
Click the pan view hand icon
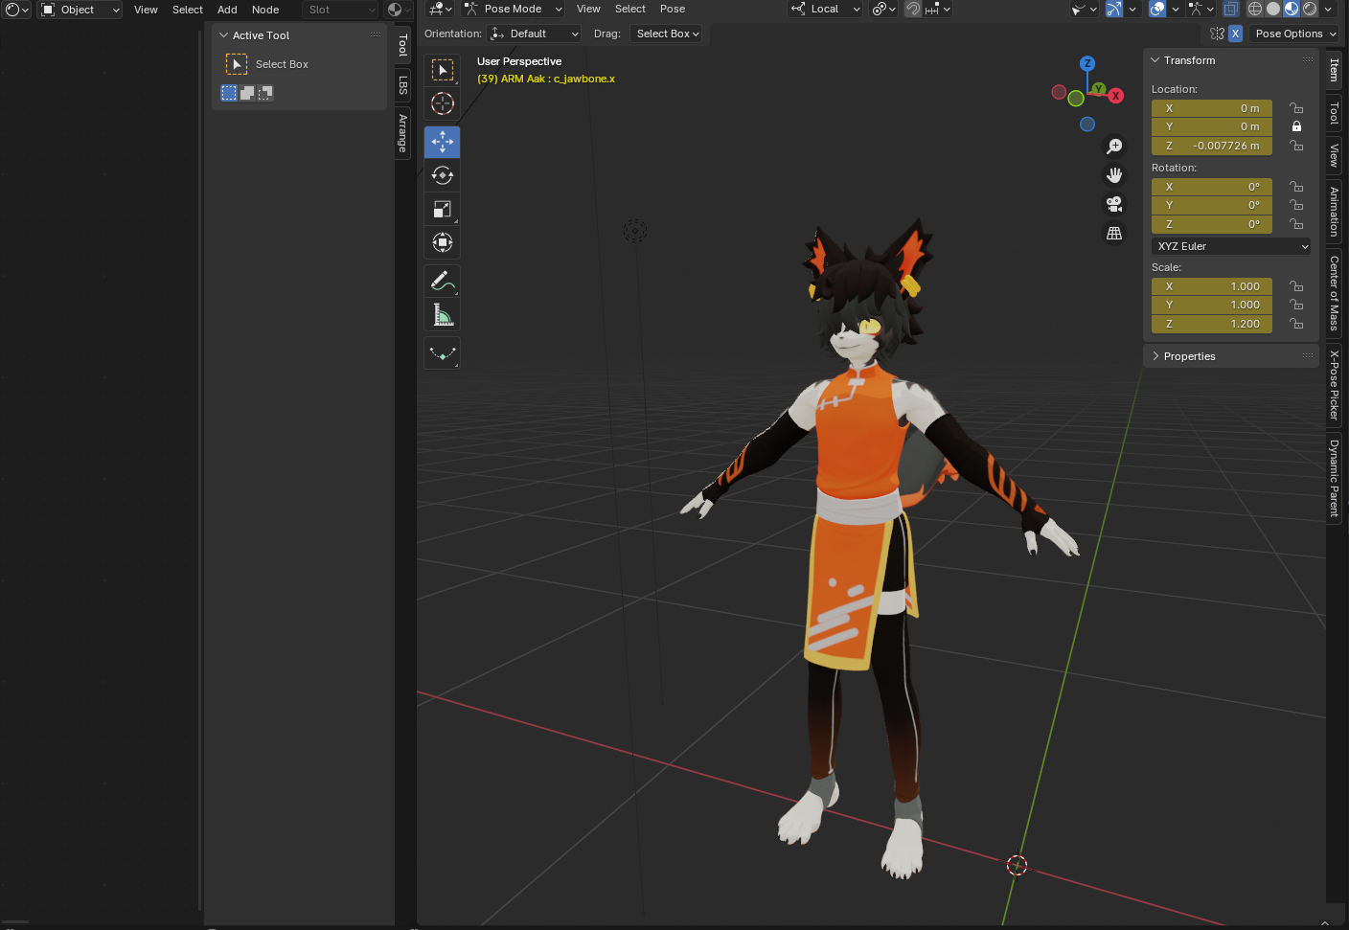1114,175
